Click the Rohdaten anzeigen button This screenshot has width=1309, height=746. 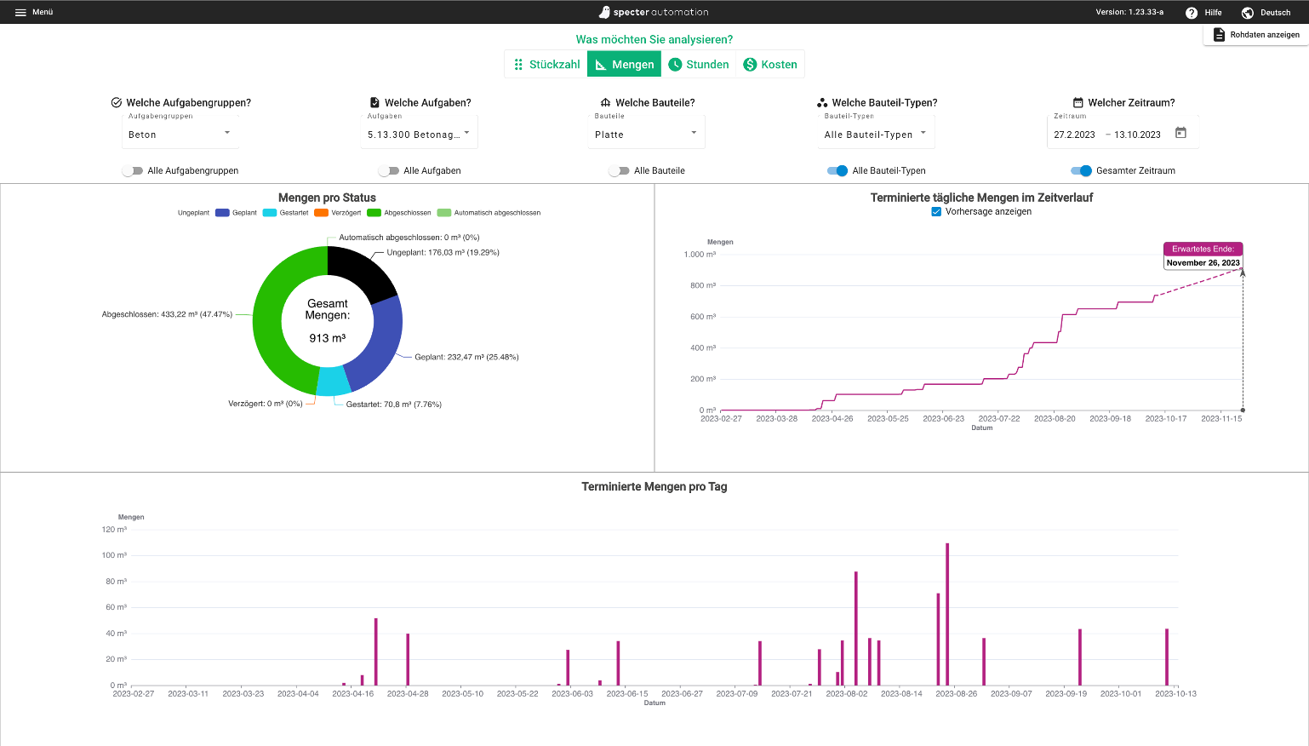point(1255,33)
